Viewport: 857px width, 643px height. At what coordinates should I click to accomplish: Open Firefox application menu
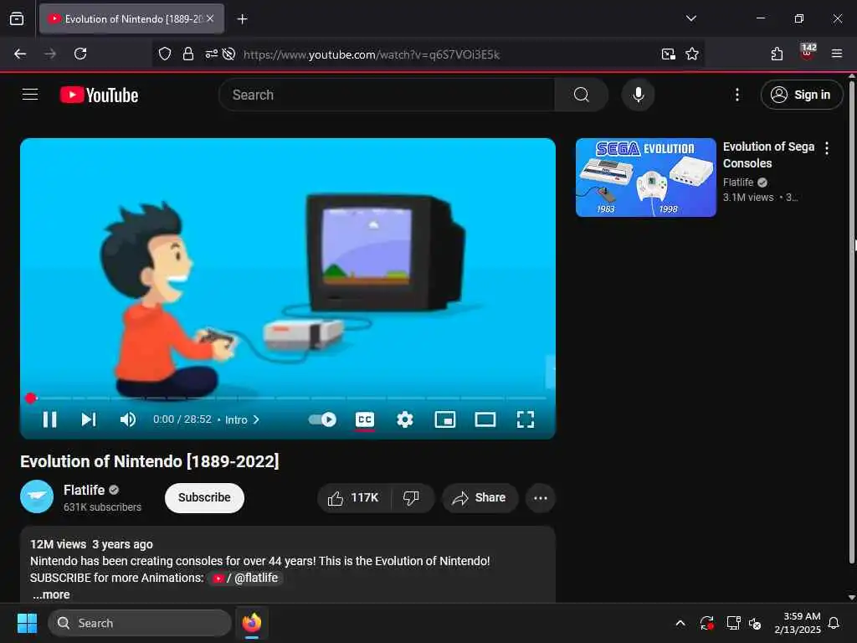[836, 54]
